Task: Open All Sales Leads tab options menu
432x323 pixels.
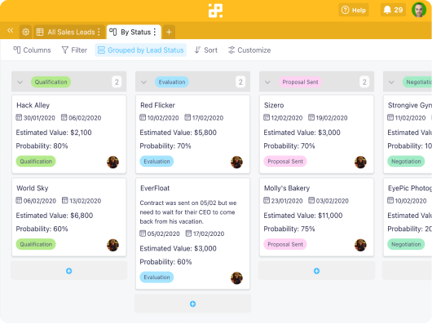Action: [x=99, y=32]
